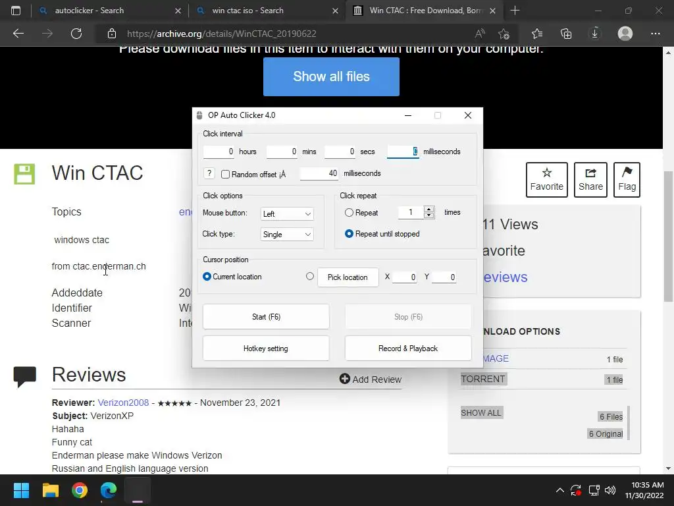The image size is (674, 506).
Task: Show hidden tray icons chevron
Action: [x=559, y=490]
